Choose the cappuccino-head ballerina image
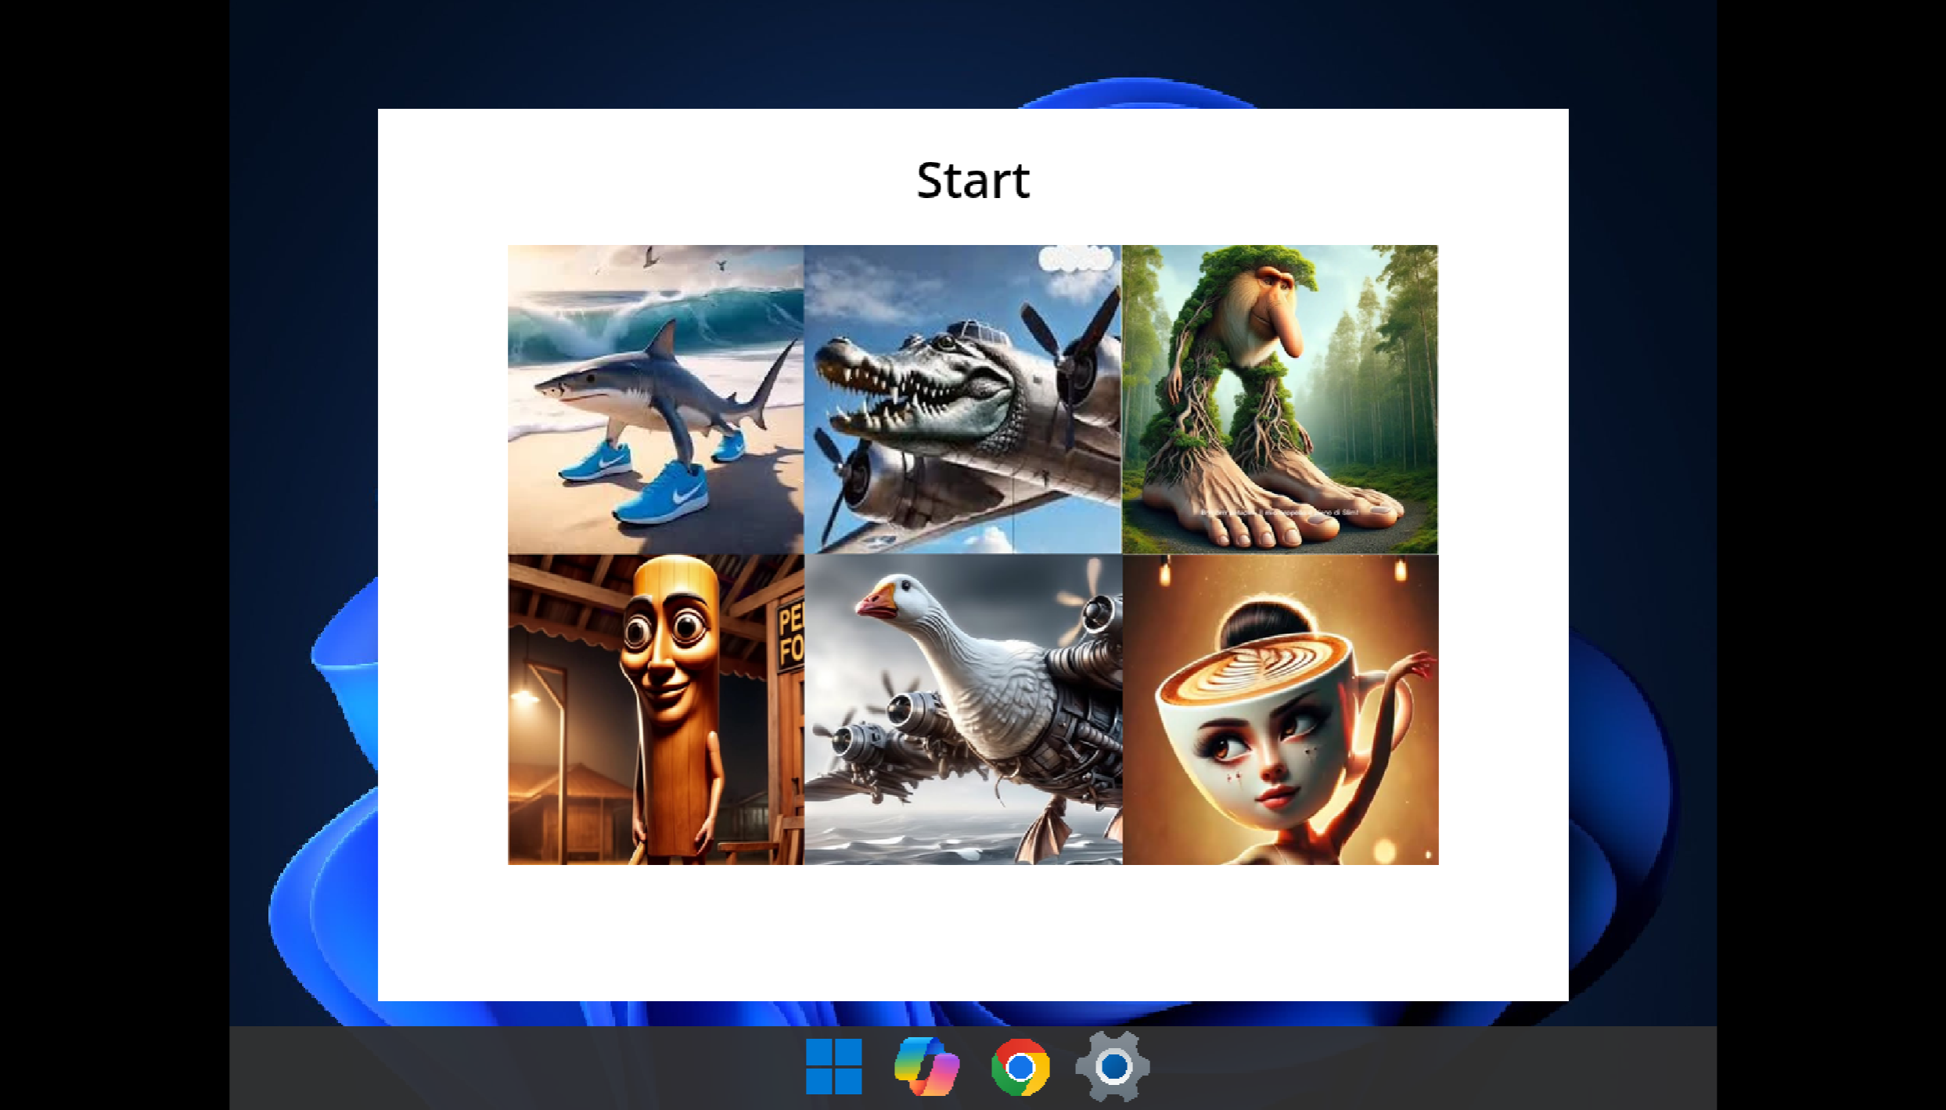This screenshot has width=1946, height=1110. coord(1280,710)
